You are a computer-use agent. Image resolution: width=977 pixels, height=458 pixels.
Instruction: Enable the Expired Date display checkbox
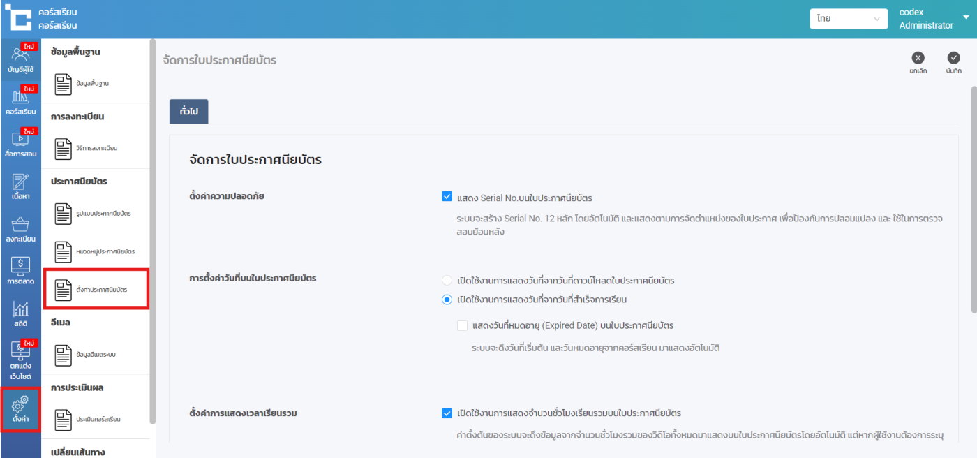(462, 325)
